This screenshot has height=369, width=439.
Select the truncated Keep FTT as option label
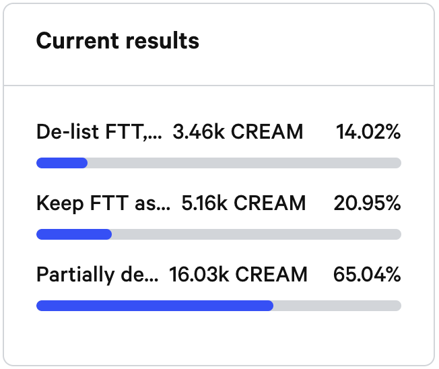(x=103, y=203)
